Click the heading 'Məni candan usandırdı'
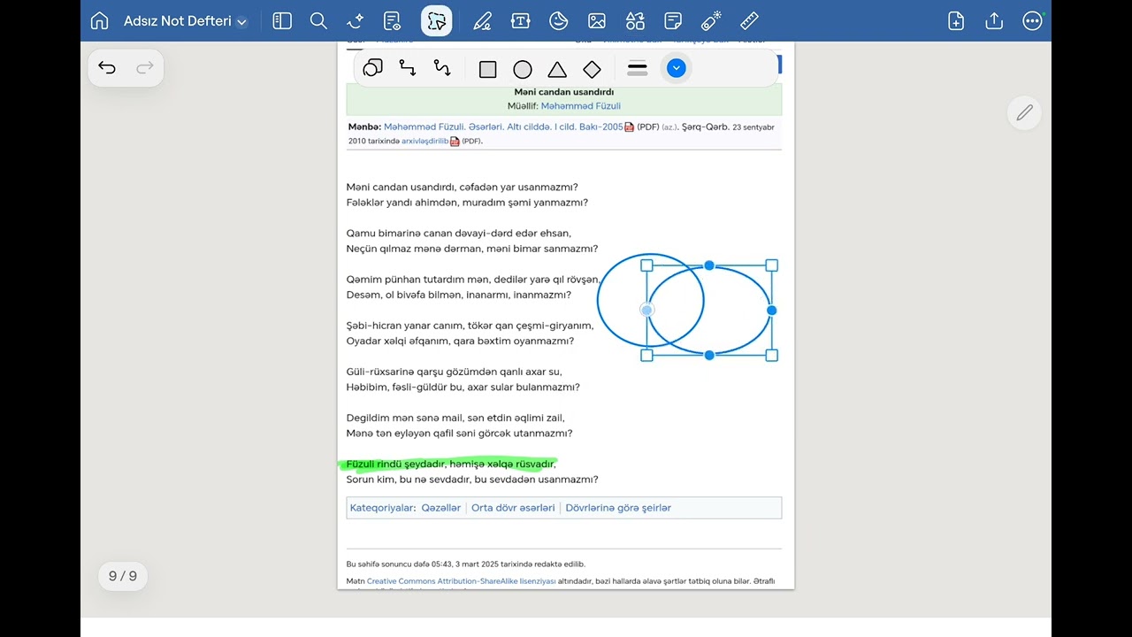1132x637 pixels. click(x=564, y=92)
